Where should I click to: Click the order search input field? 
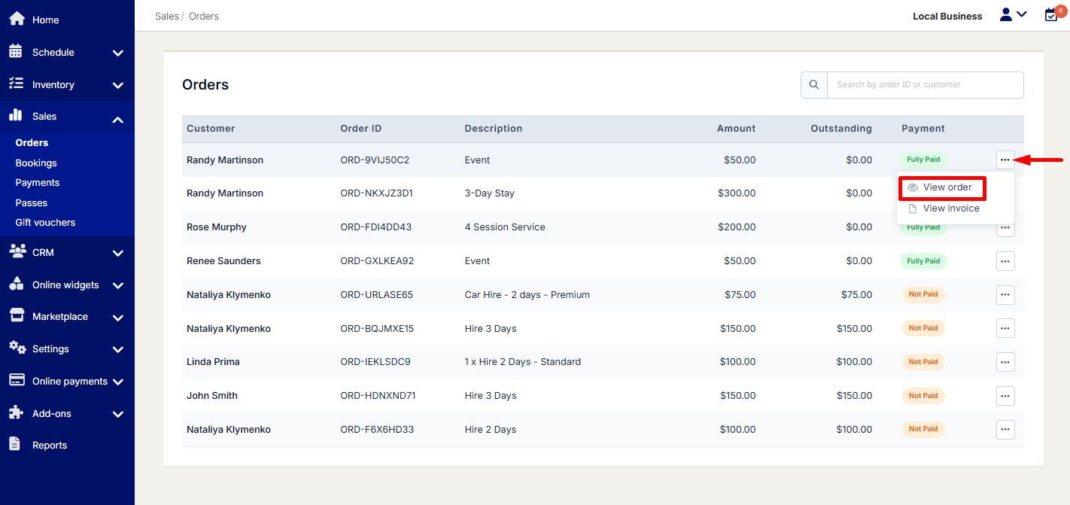924,85
